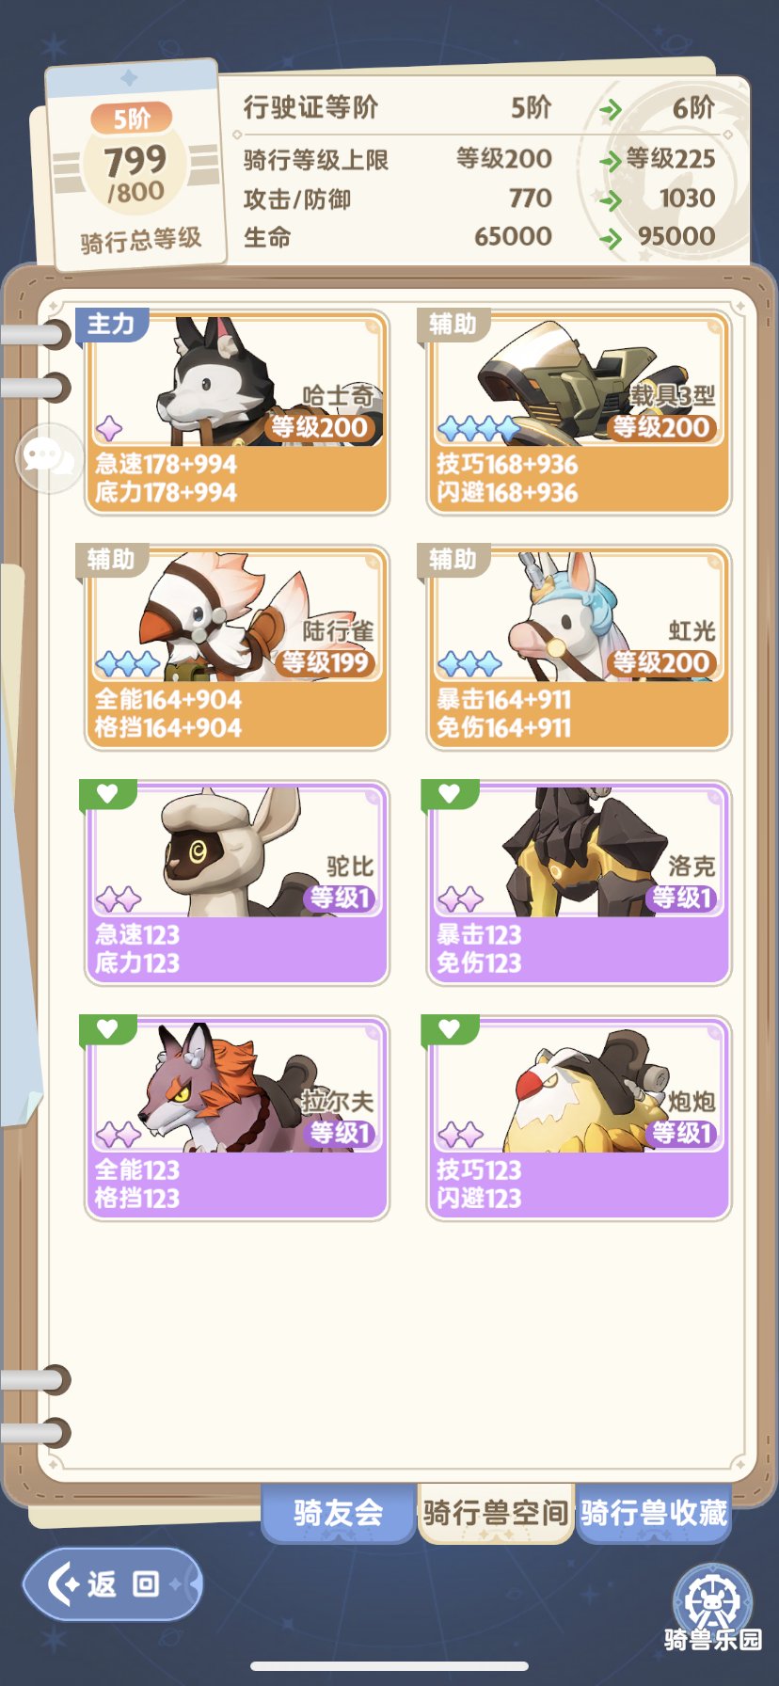This screenshot has height=1686, width=779.
Task: Toggle favorite heart on 拉尔夫 card
Action: [108, 1029]
